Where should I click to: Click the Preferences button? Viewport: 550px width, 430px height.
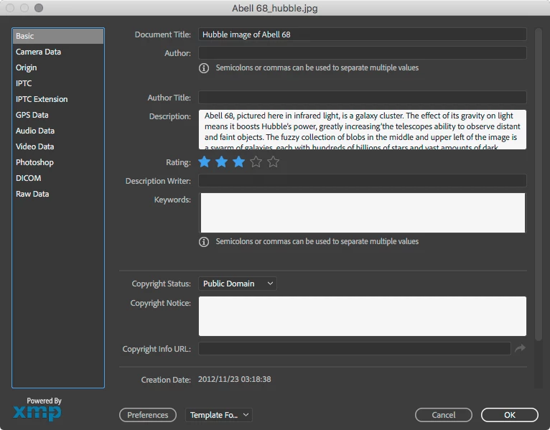pyautogui.click(x=148, y=415)
